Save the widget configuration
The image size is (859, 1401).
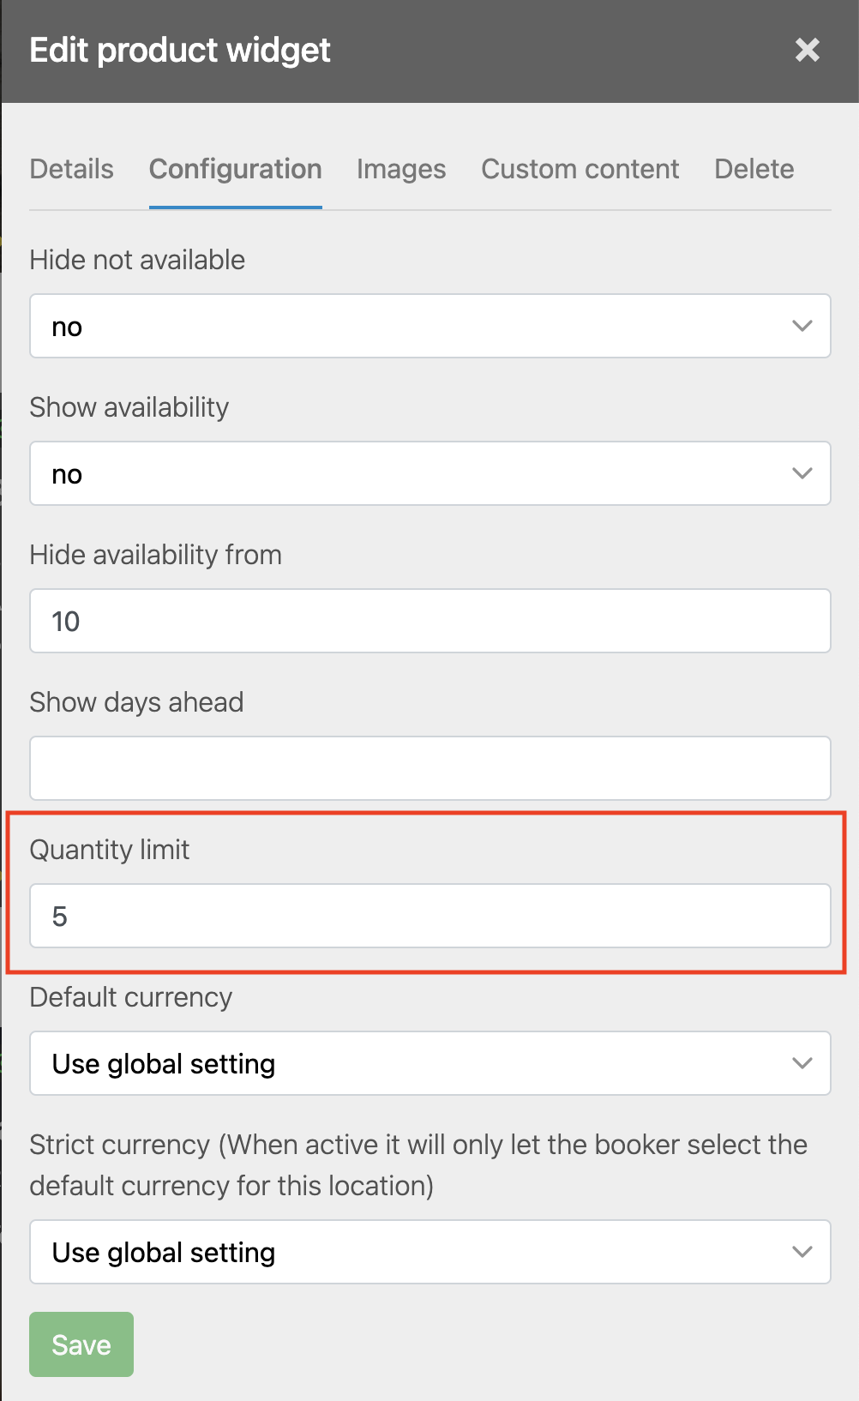click(81, 1344)
